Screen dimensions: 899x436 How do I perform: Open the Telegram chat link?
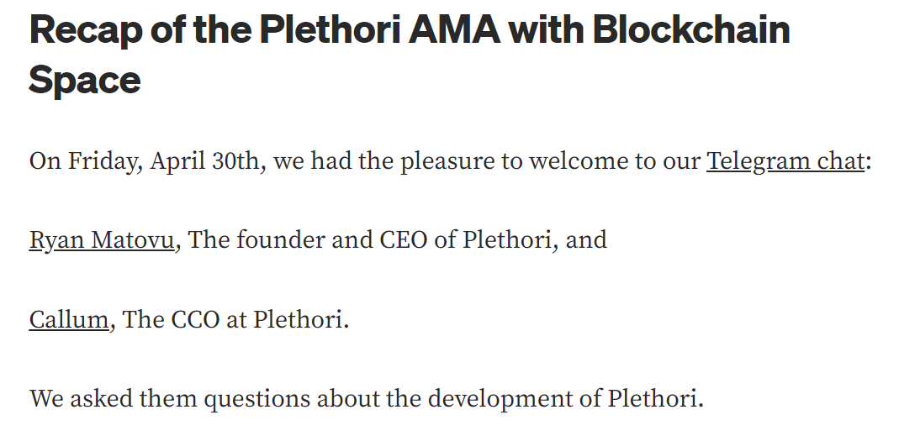[x=785, y=160]
